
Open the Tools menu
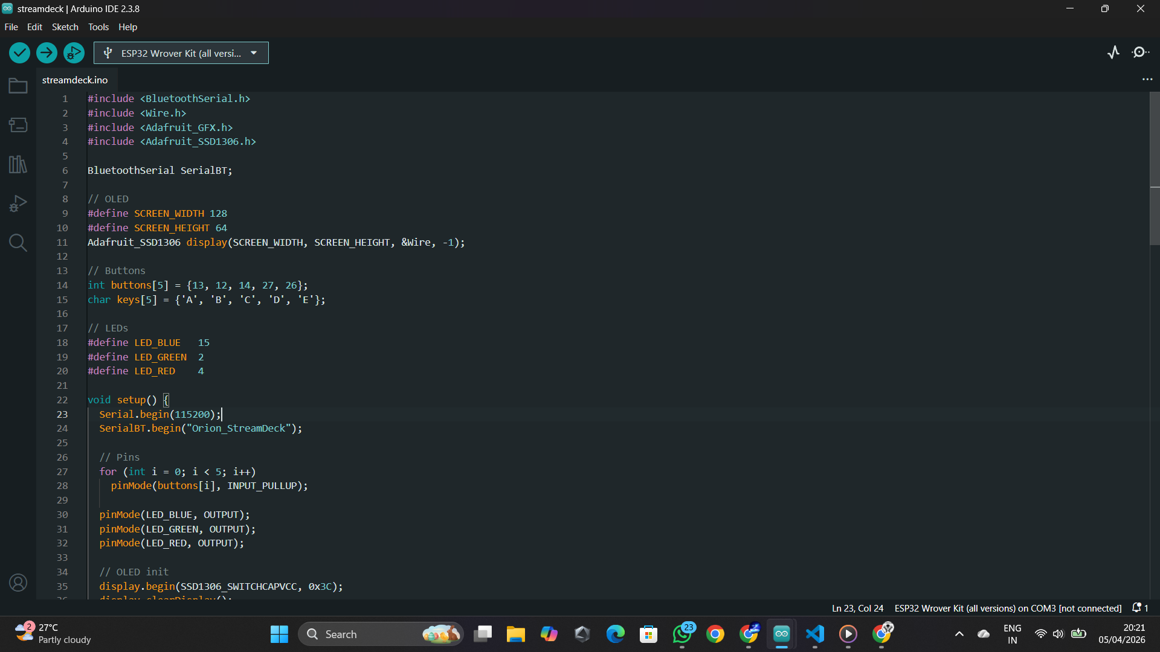tap(98, 27)
